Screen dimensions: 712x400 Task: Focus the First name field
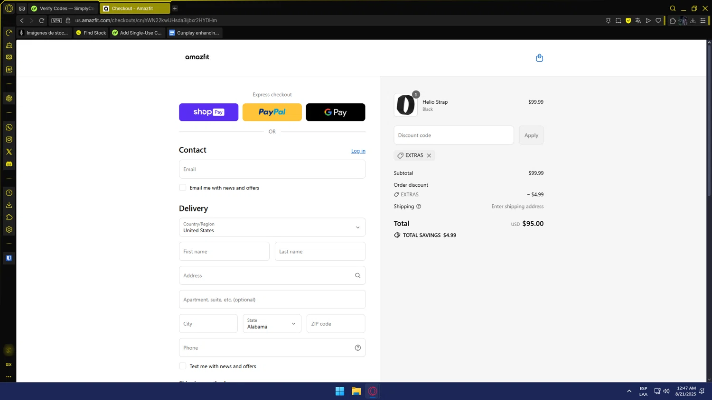(224, 251)
